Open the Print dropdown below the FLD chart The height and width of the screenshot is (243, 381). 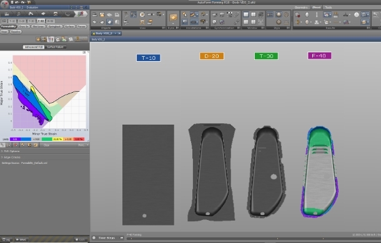click(83, 145)
